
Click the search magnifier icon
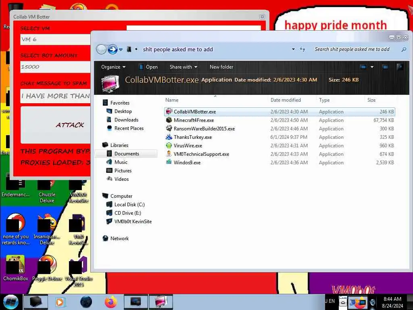(x=404, y=49)
